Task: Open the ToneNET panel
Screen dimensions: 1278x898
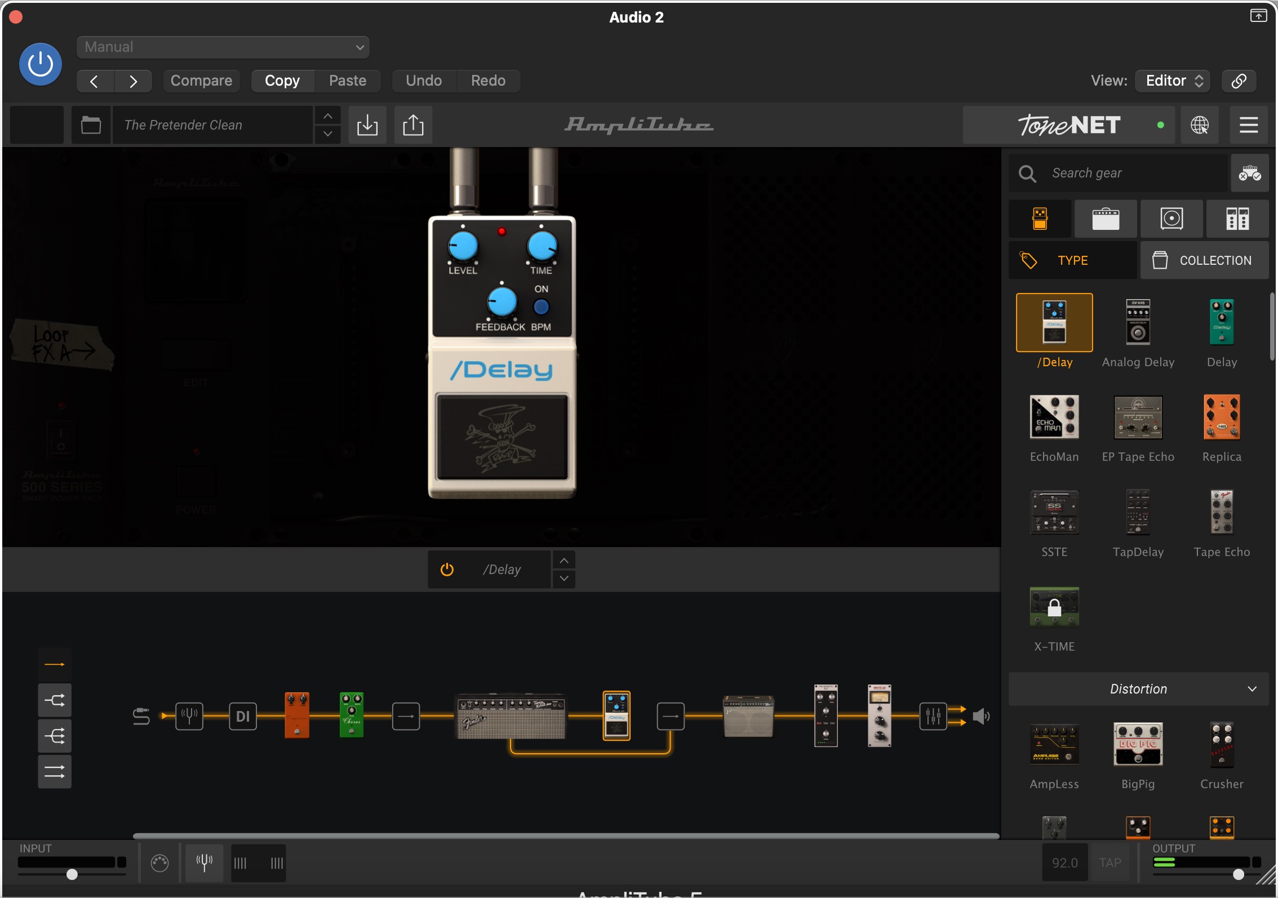Action: coord(1068,125)
